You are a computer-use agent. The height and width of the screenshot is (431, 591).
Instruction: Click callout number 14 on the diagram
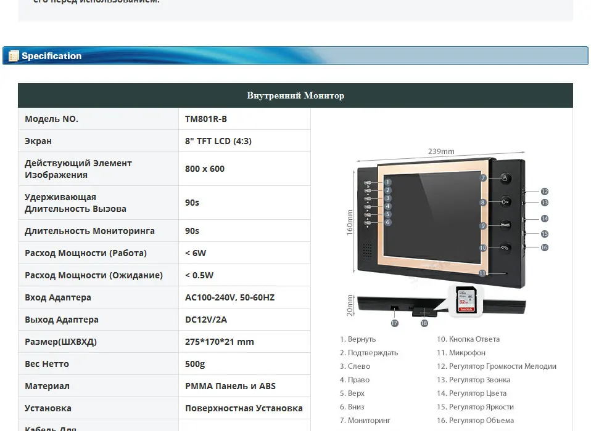click(x=545, y=219)
